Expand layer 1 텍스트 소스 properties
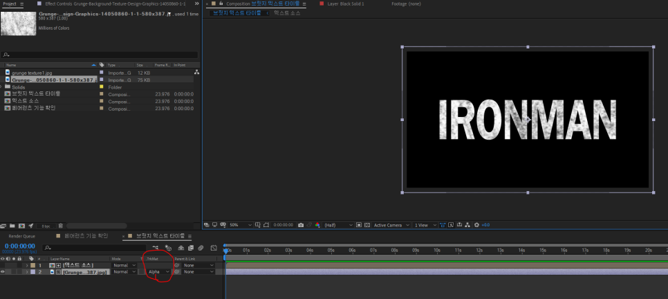The image size is (668, 299). pos(27,265)
